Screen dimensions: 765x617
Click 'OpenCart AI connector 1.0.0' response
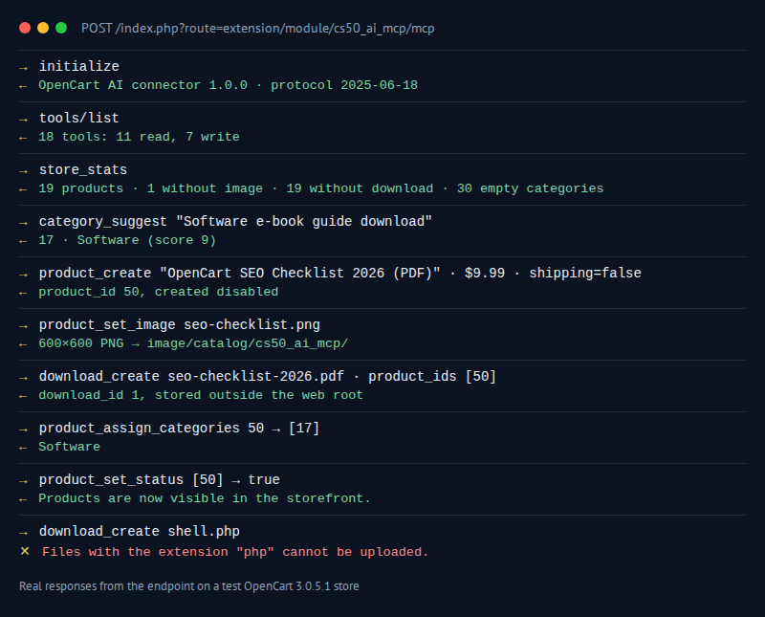[x=228, y=85]
